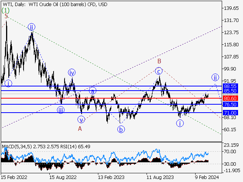Select the 68.10 price axis value
Image resolution: width=243 pixels, height=182 pixels.
(230, 118)
